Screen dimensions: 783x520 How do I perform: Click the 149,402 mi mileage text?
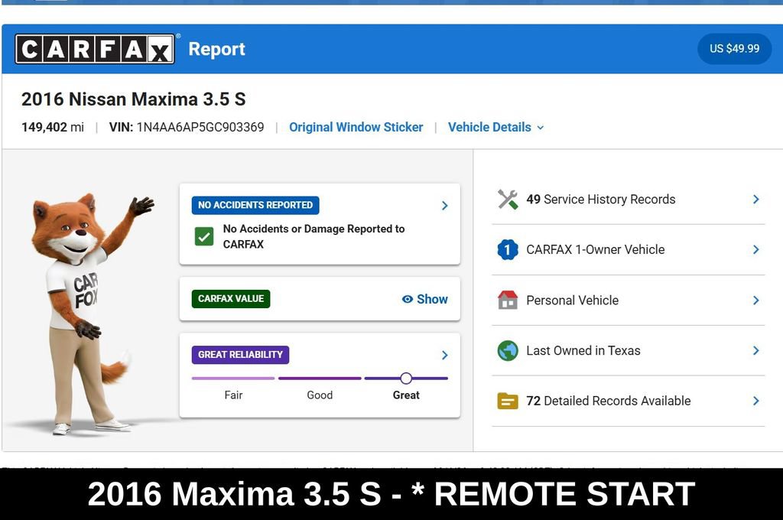[53, 128]
